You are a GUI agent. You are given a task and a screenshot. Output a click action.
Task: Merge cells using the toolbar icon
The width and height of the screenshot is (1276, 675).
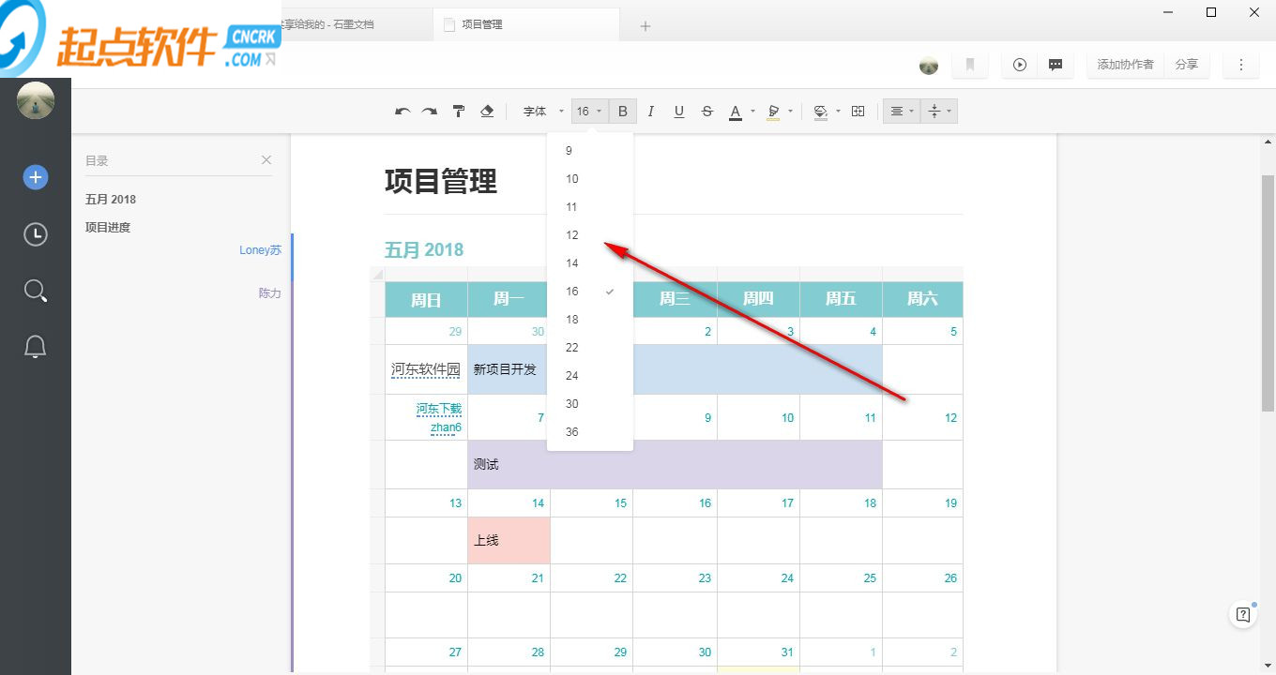[x=858, y=112]
